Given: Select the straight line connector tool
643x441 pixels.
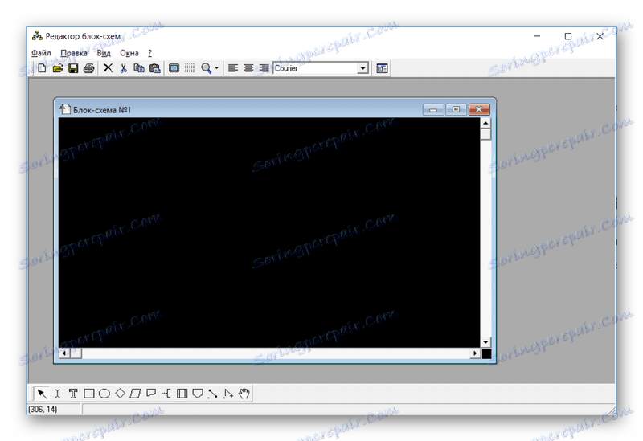Looking at the screenshot, I should click(213, 394).
